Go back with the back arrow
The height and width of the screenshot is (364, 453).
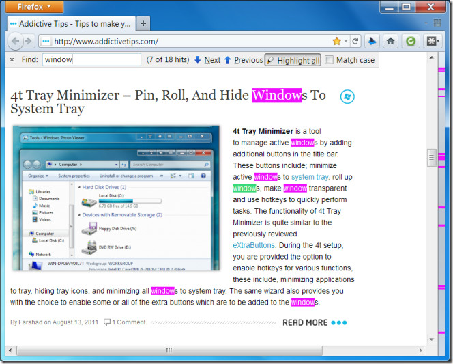click(x=15, y=42)
